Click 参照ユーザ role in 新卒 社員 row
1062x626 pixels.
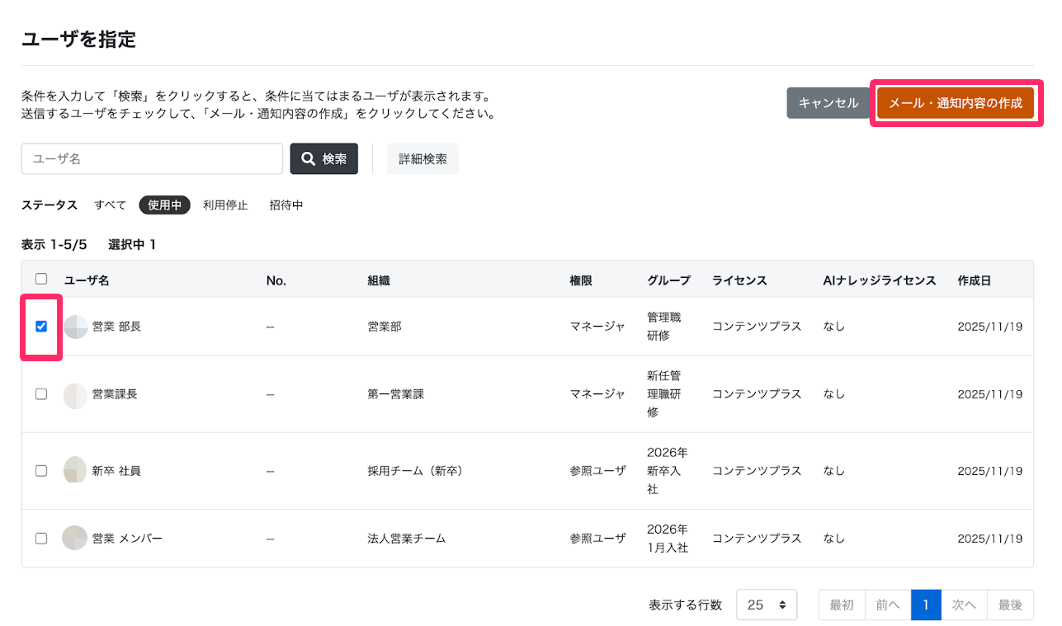pos(597,471)
